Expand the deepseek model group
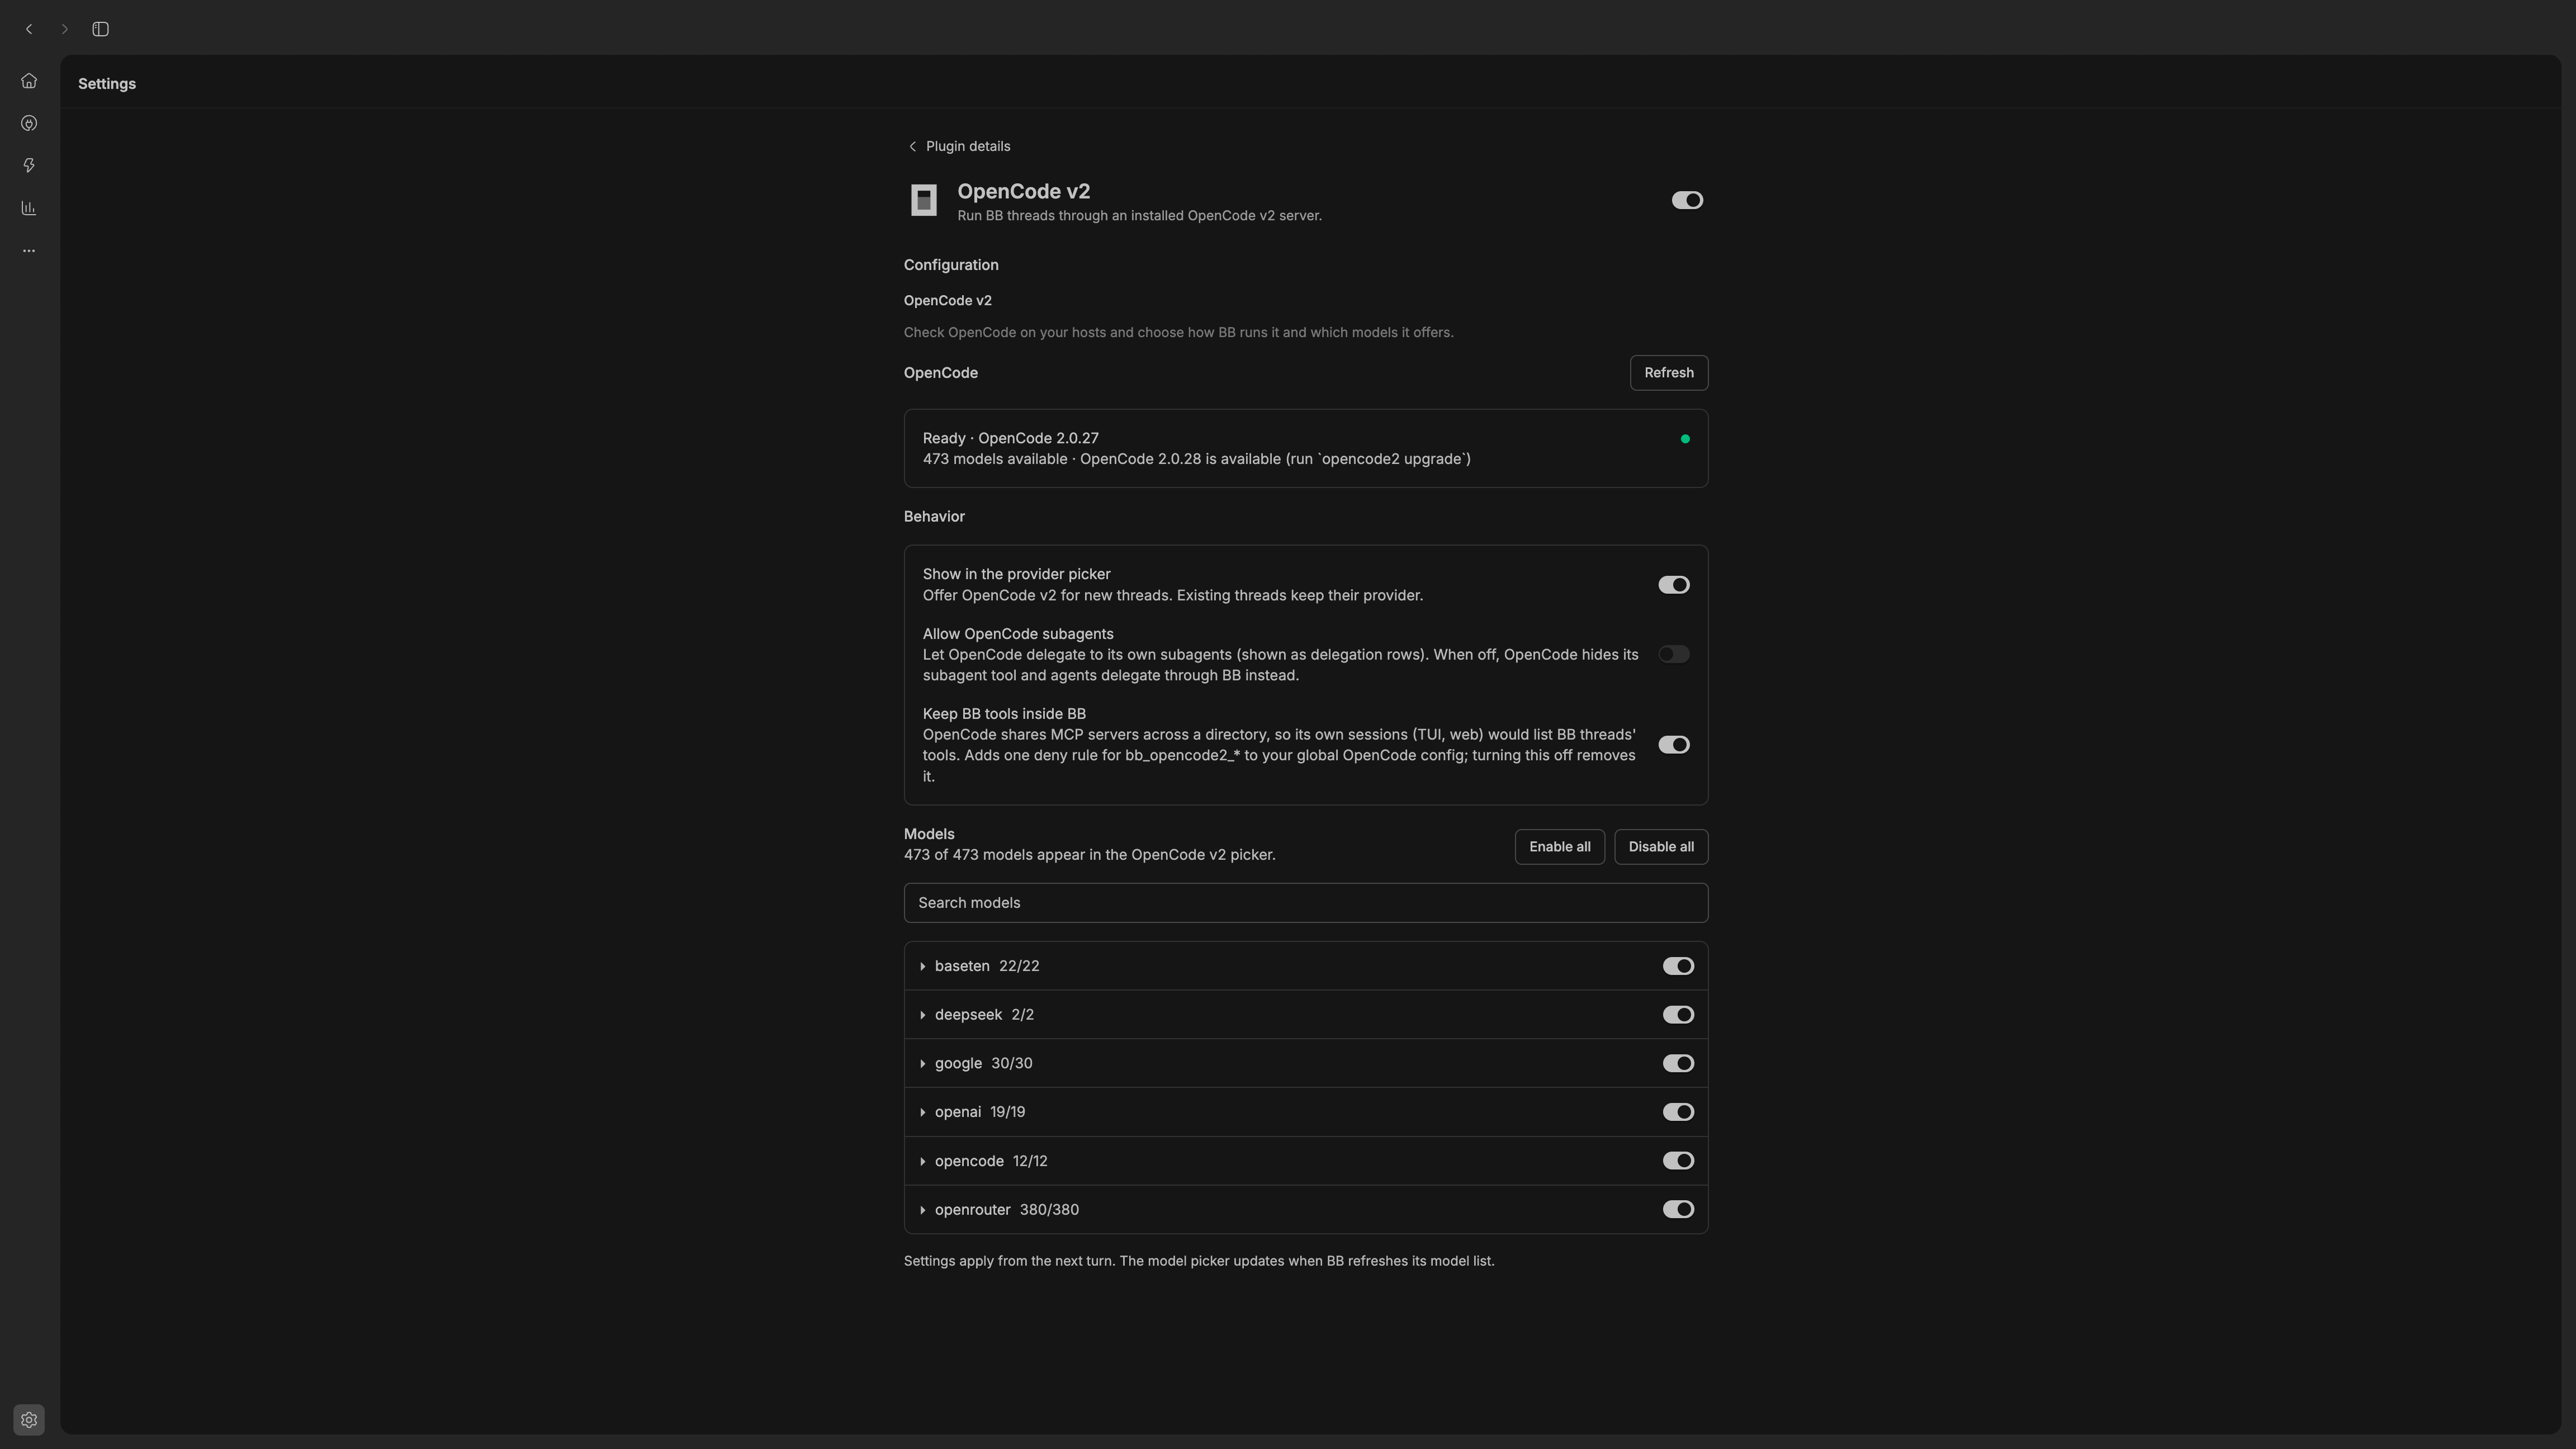Viewport: 2576px width, 1449px height. (922, 1015)
